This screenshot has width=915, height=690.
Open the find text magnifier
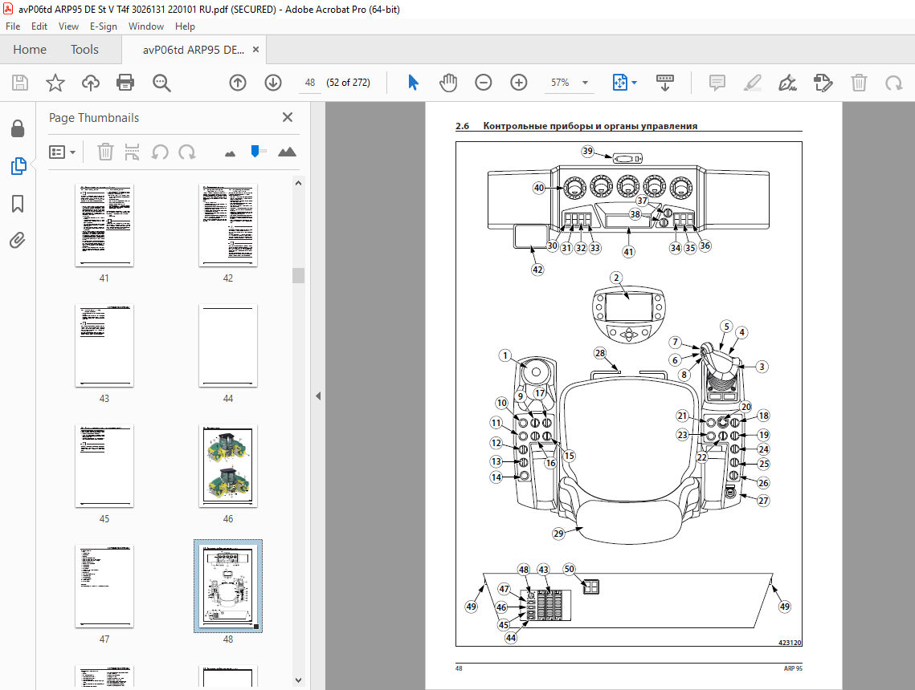pyautogui.click(x=161, y=83)
